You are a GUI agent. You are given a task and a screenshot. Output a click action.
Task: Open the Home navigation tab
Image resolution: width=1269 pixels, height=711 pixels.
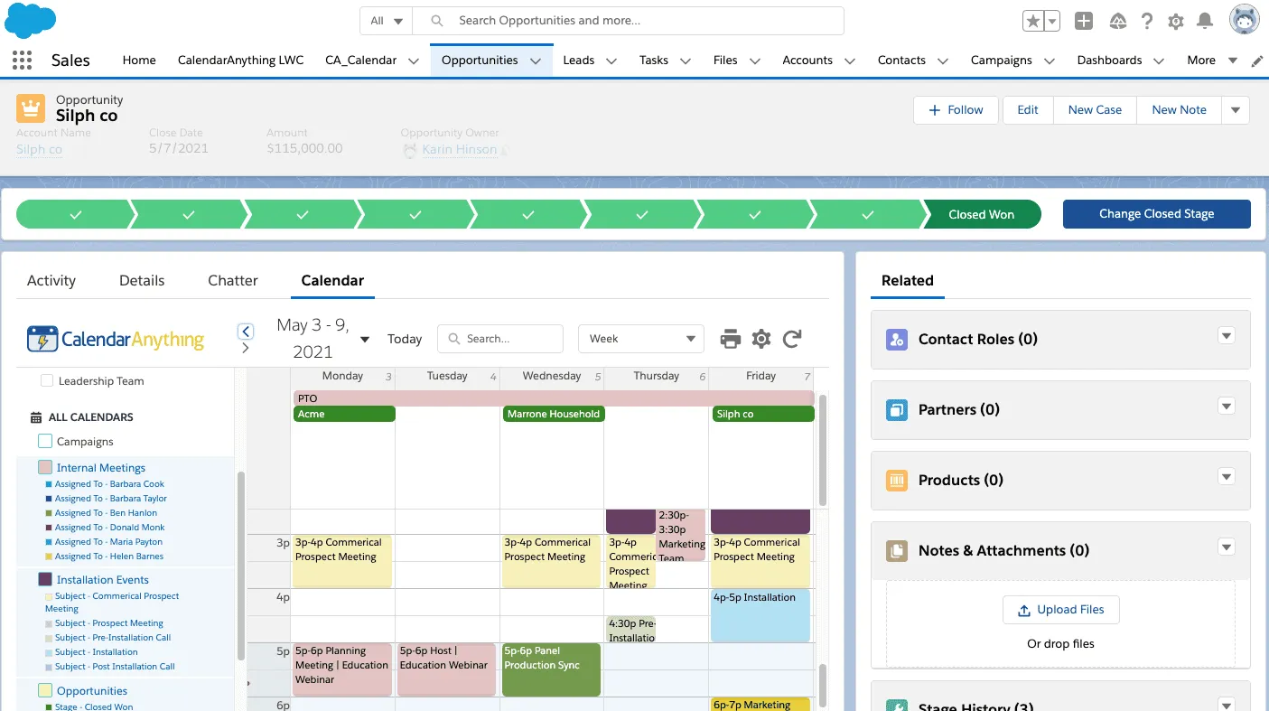point(139,61)
